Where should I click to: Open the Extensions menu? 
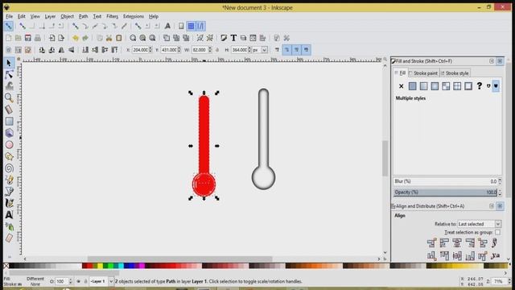pos(134,16)
